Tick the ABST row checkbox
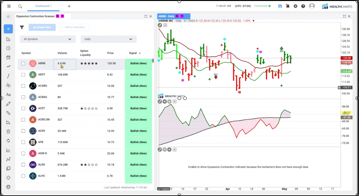This screenshot has width=359, height=196. tap(23, 74)
